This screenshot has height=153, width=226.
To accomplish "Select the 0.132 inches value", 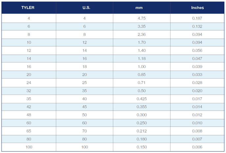I will [x=197, y=27].
